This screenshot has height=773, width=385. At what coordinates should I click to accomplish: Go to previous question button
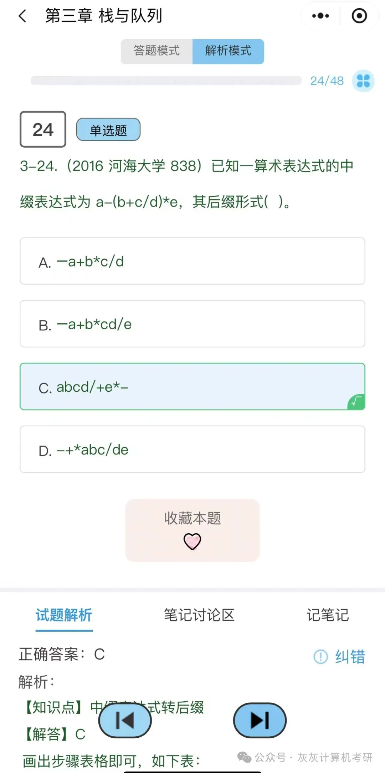tap(125, 720)
